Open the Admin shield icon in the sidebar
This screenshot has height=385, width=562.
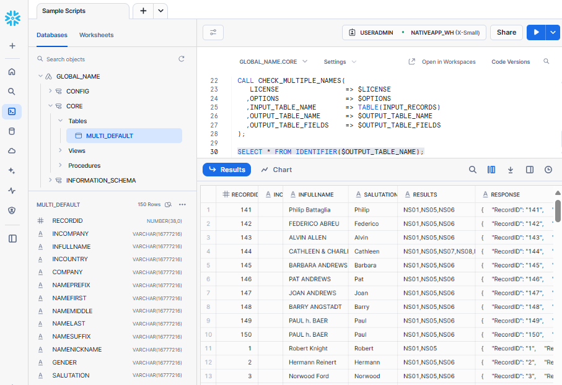12,210
